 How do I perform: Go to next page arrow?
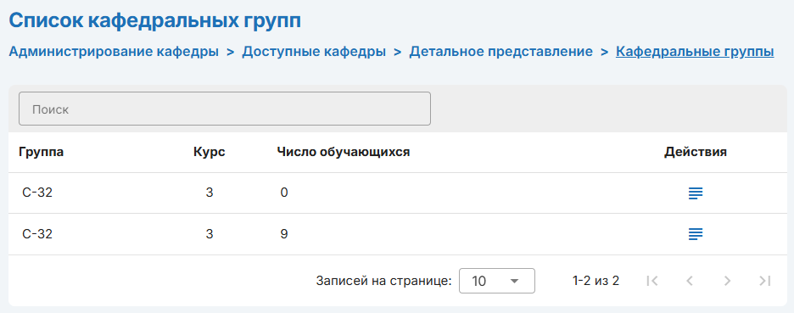727,281
